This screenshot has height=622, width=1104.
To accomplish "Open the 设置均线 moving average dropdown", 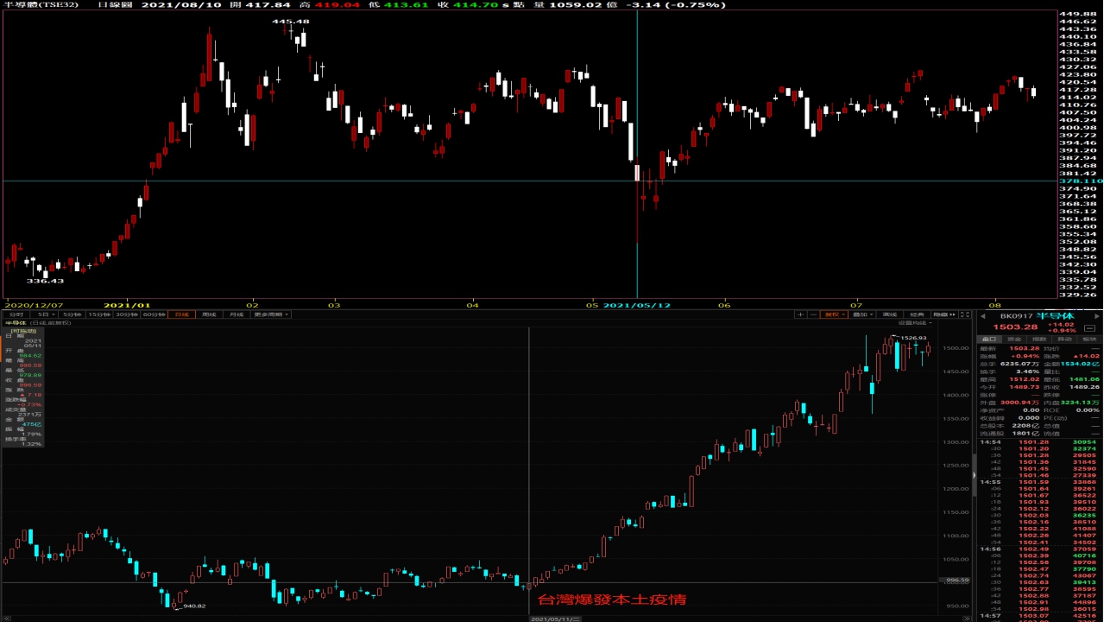I will click(915, 323).
